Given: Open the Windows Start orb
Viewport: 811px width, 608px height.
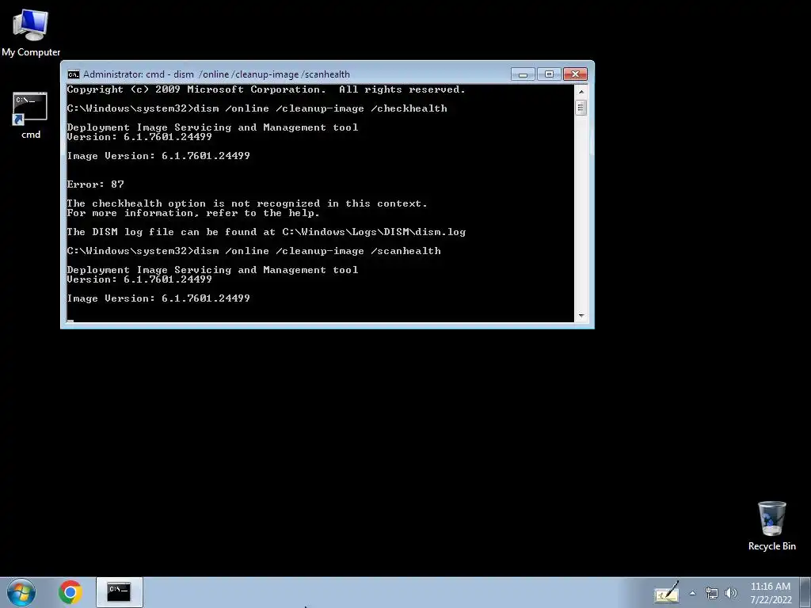Looking at the screenshot, I should point(21,592).
